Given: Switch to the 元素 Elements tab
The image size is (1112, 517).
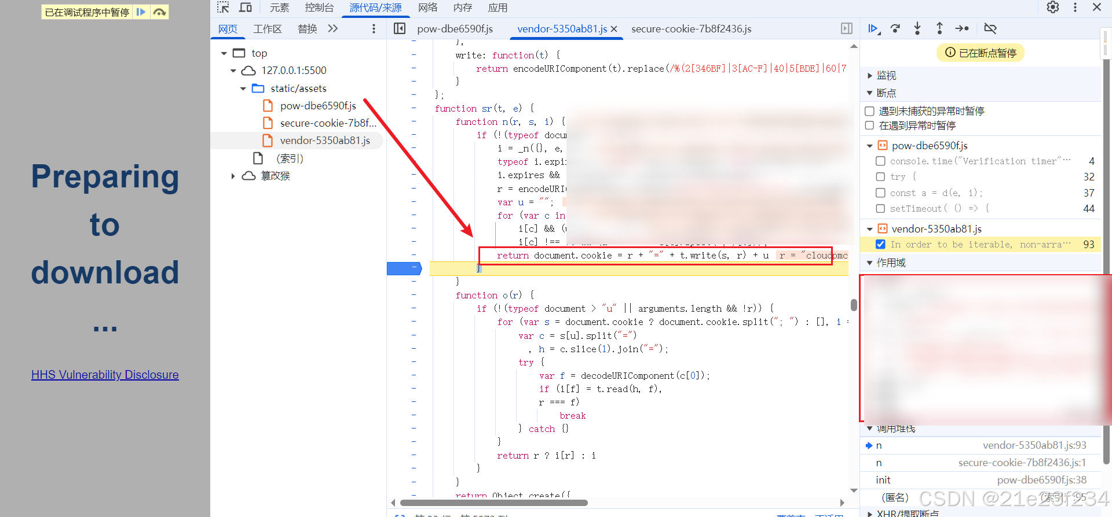Looking at the screenshot, I should coord(279,8).
